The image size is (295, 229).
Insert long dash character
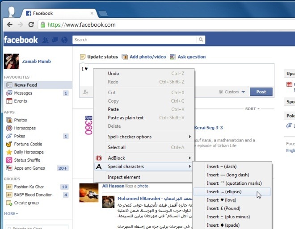(232, 175)
